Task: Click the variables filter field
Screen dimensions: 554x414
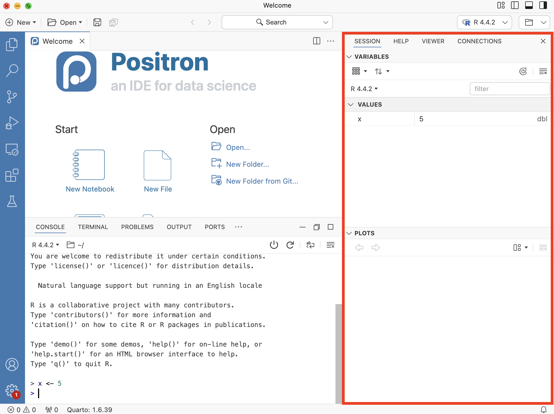Action: (510, 89)
